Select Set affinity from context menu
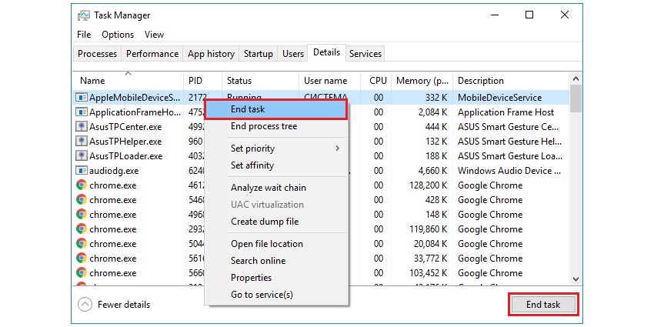 pos(275,165)
